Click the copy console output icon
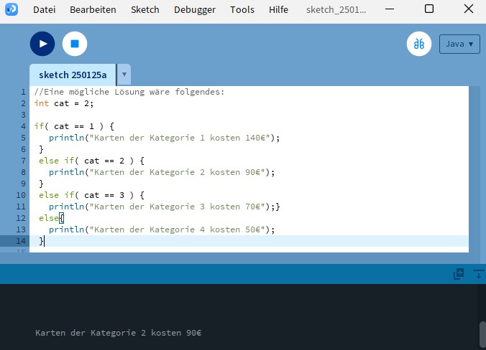Screen dimensions: 486x350 pos(458,274)
